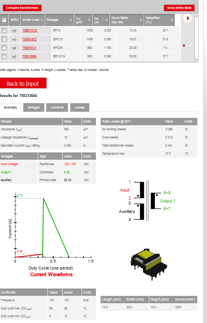Click the Output 1 schematic label
Viewport: 207px width, 323px height.
167,201
